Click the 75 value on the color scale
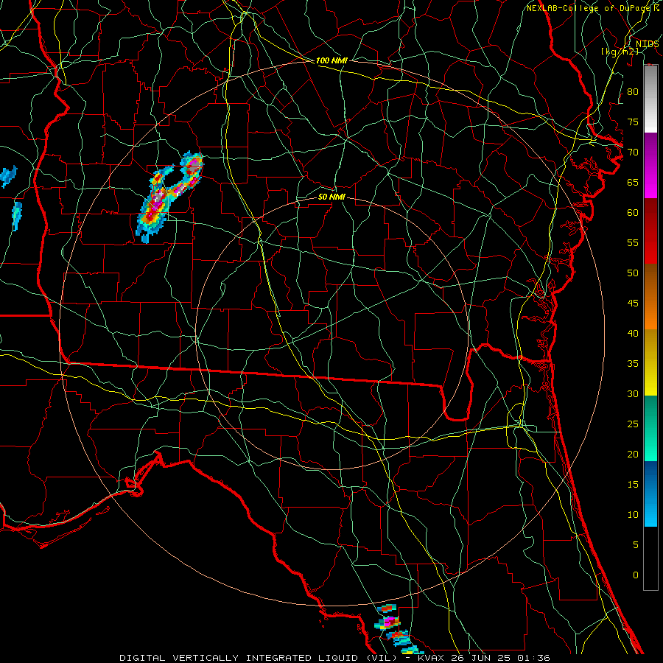The height and width of the screenshot is (663, 663). pos(633,122)
